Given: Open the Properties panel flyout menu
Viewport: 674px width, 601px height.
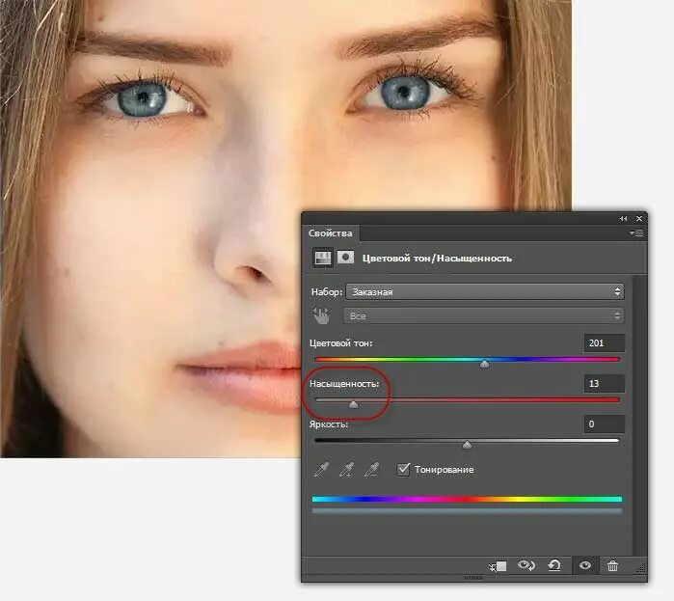Looking at the screenshot, I should pos(636,233).
